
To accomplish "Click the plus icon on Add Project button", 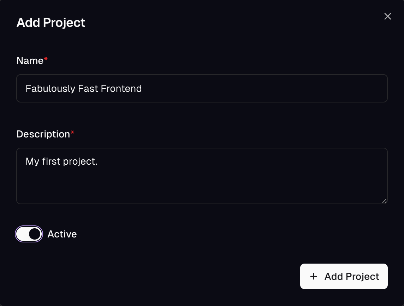I will coord(314,276).
